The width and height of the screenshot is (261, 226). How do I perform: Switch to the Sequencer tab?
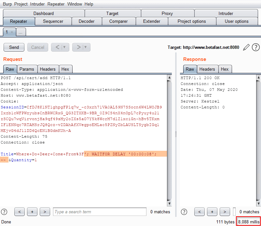click(53, 21)
